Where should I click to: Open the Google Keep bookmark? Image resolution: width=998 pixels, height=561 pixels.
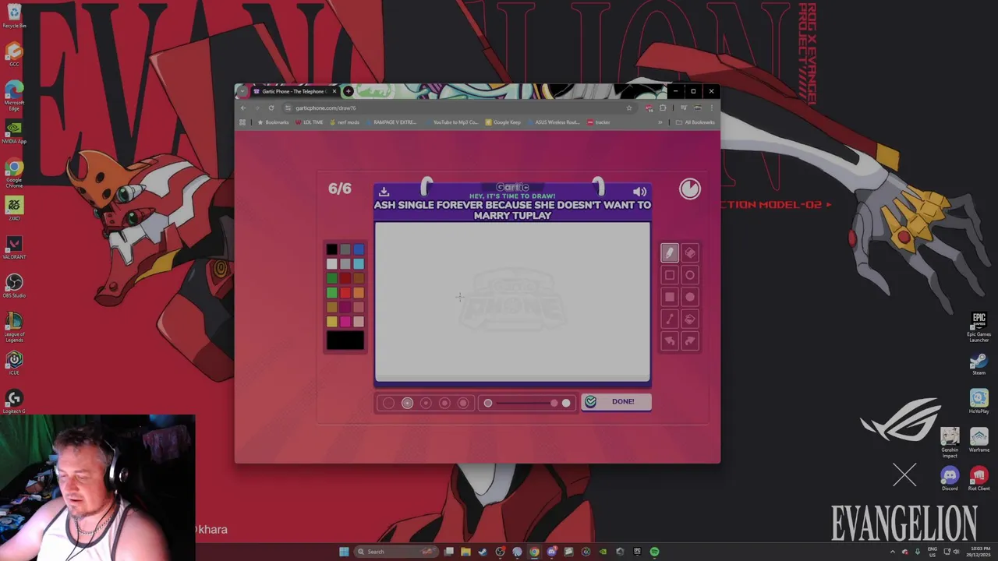(x=503, y=122)
